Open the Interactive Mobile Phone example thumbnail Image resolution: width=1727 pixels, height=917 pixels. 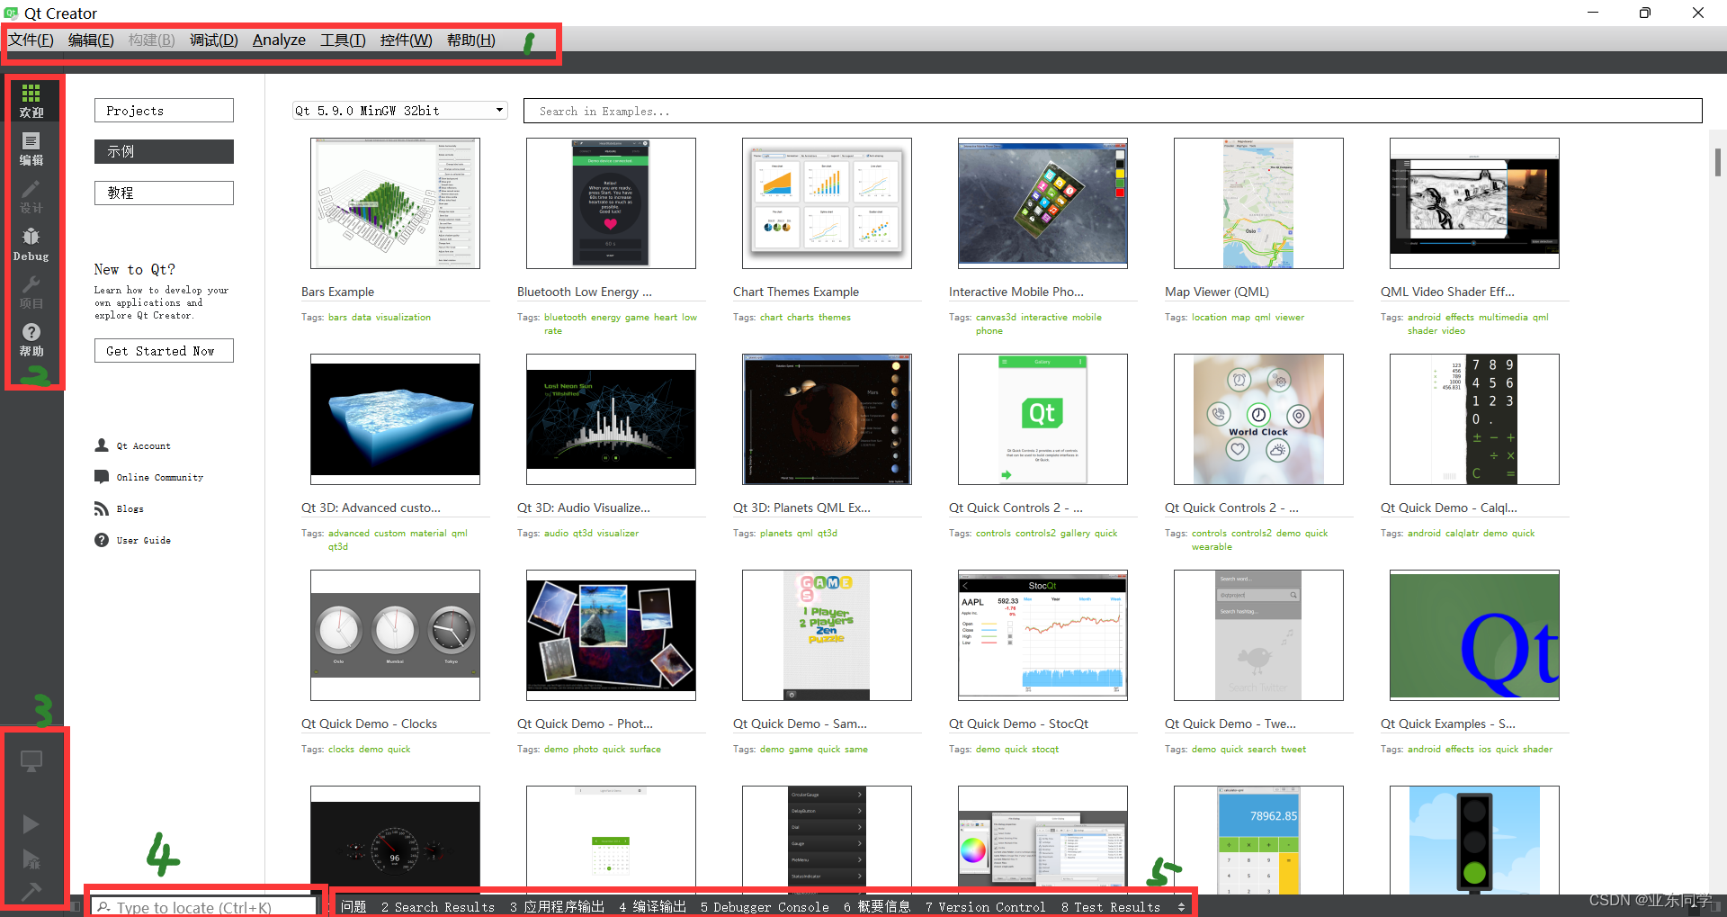(x=1042, y=203)
